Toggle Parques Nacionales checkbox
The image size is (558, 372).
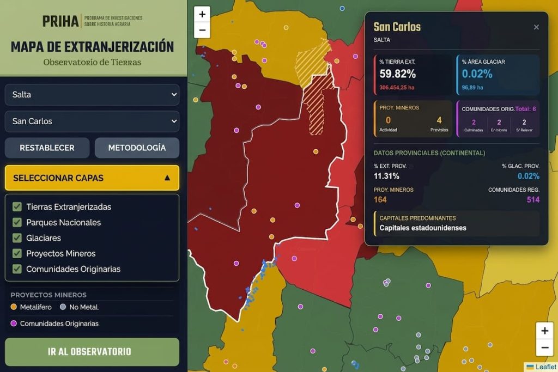[17, 222]
